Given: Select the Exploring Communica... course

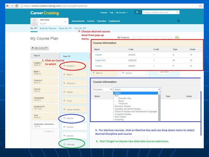Looking at the screenshot, I should pyautogui.click(x=45, y=125).
